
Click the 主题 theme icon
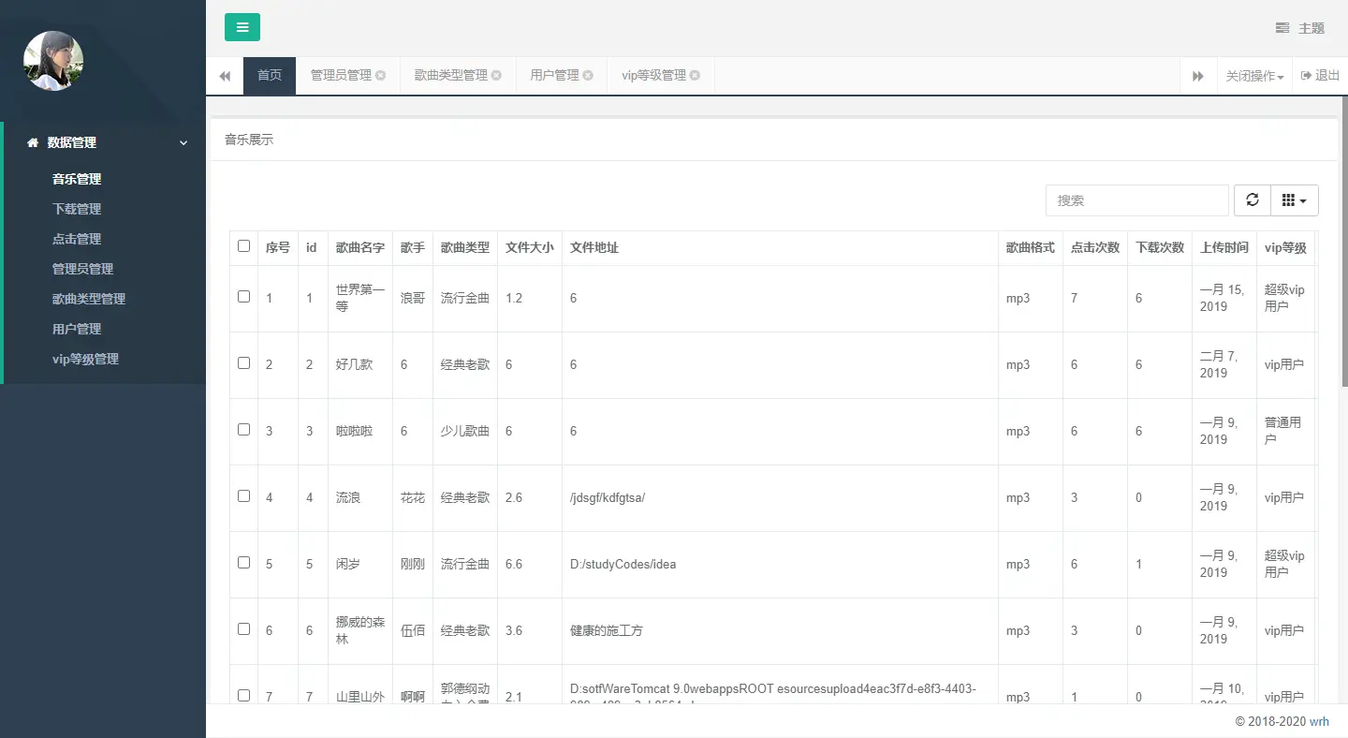pyautogui.click(x=1282, y=28)
